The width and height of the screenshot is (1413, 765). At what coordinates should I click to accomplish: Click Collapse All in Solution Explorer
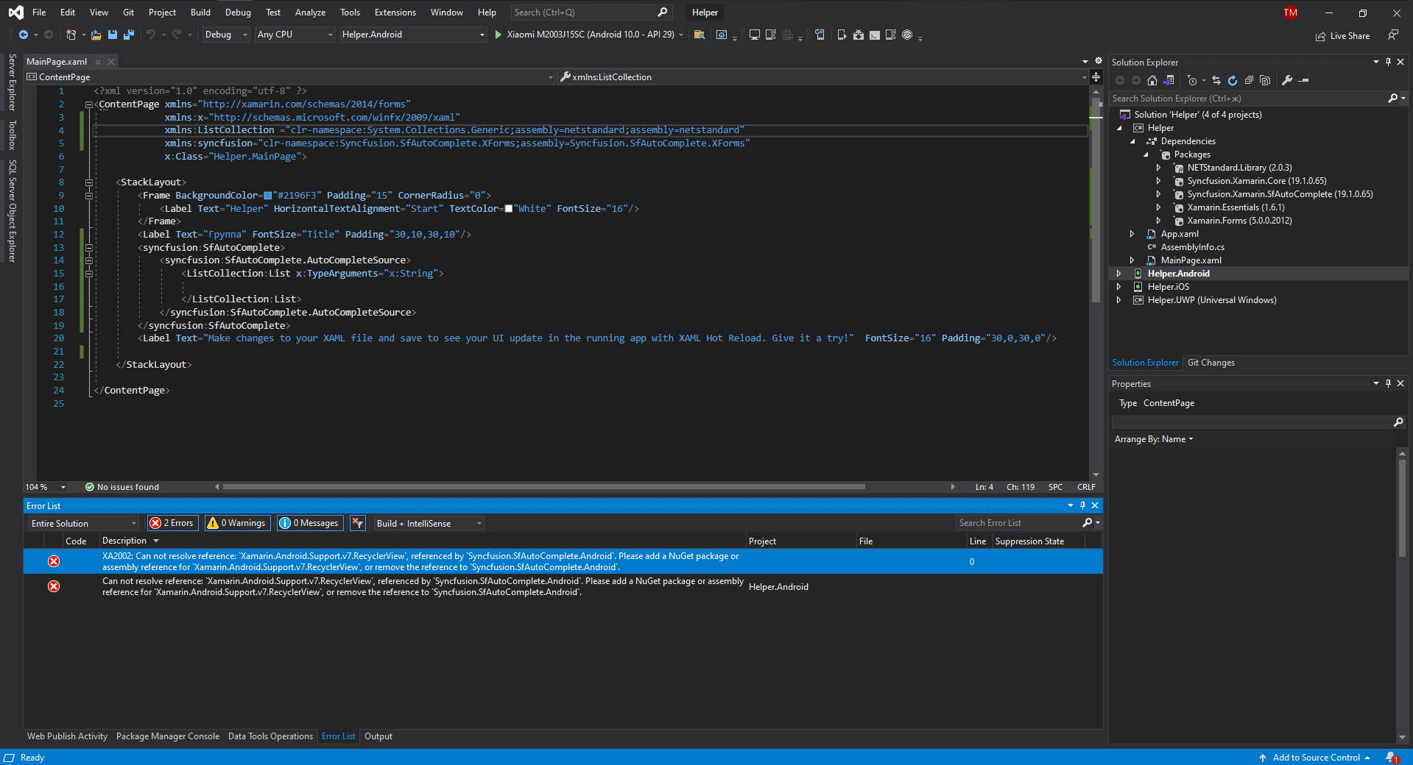(x=1249, y=80)
